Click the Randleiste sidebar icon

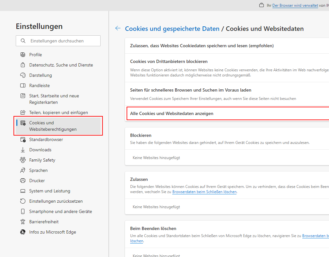pyautogui.click(x=23, y=85)
